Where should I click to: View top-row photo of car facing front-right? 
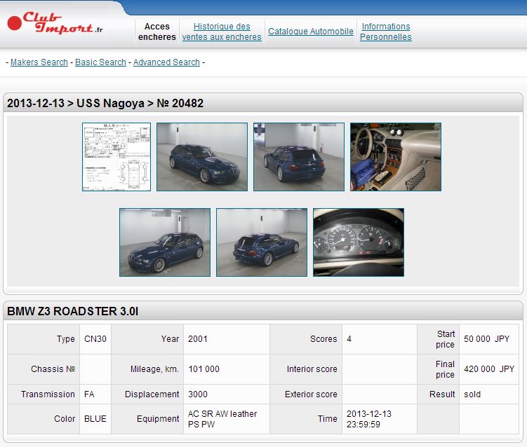click(202, 157)
